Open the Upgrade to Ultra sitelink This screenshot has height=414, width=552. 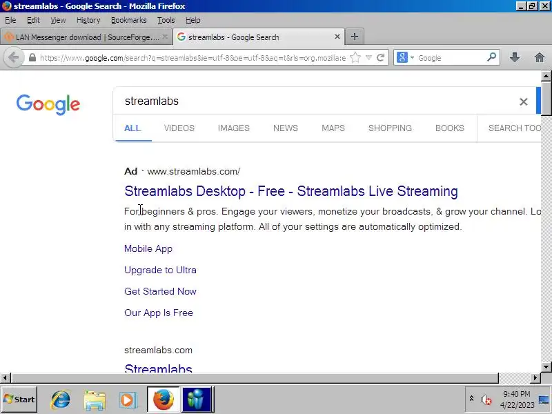coord(160,270)
